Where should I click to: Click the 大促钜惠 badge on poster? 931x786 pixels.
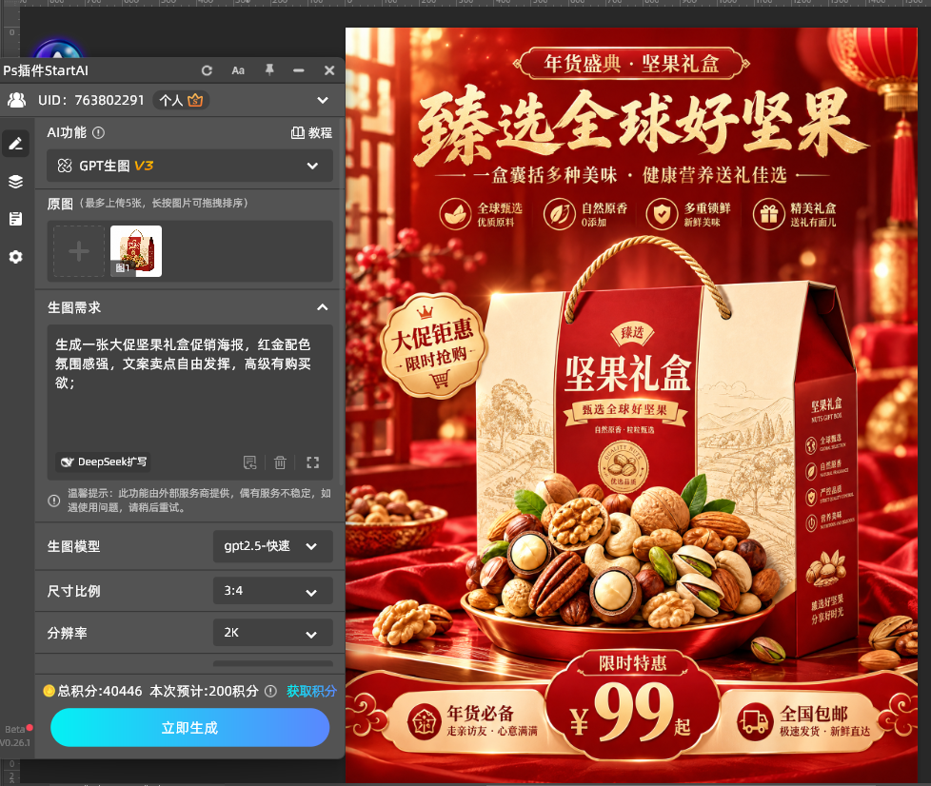point(432,345)
